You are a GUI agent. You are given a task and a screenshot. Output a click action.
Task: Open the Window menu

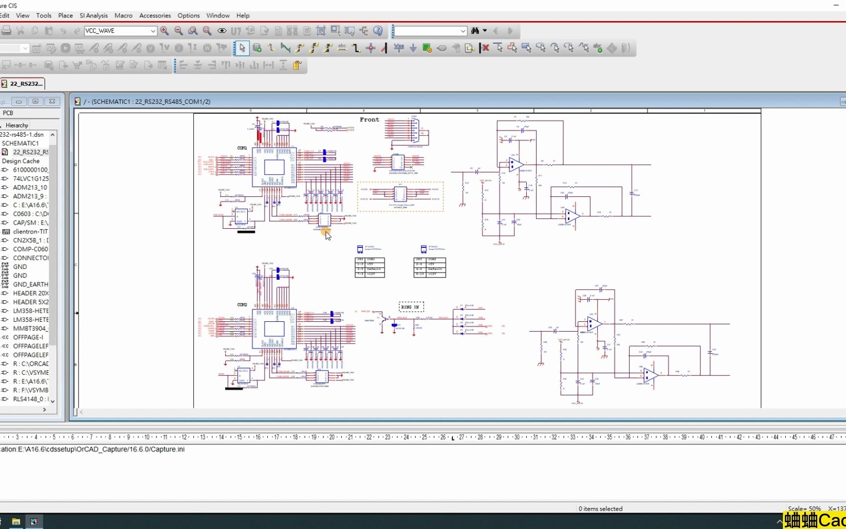point(218,16)
